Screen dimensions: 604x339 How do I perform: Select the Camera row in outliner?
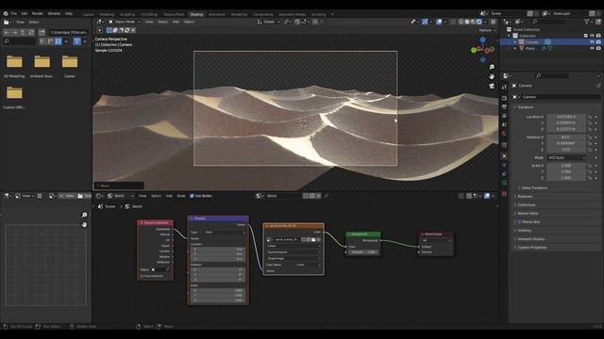click(x=550, y=41)
